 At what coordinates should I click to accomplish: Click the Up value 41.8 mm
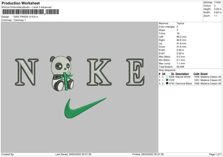click(181, 43)
